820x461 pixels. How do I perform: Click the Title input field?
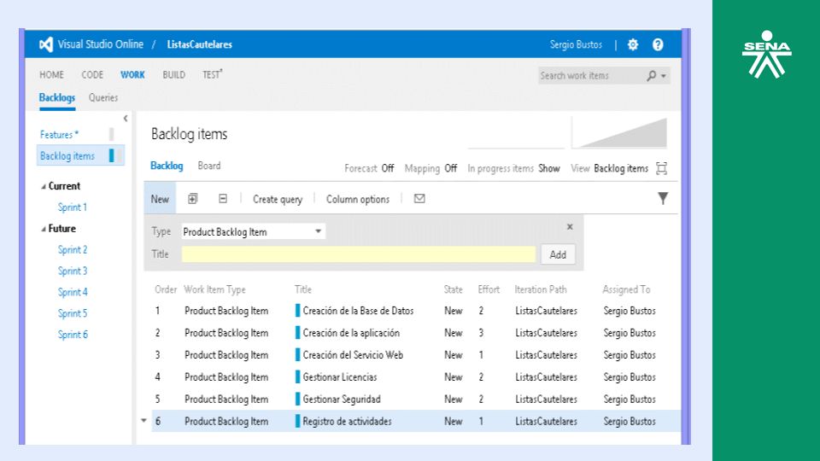[x=359, y=254]
